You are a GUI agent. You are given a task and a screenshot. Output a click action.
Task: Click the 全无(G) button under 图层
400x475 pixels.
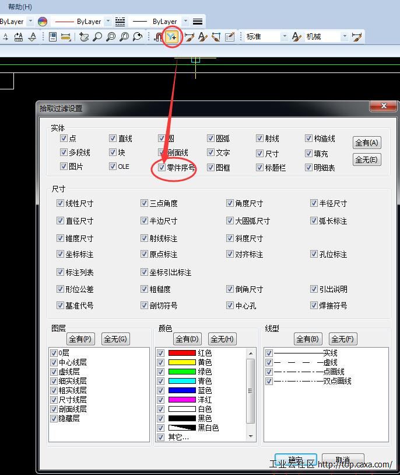tap(115, 339)
